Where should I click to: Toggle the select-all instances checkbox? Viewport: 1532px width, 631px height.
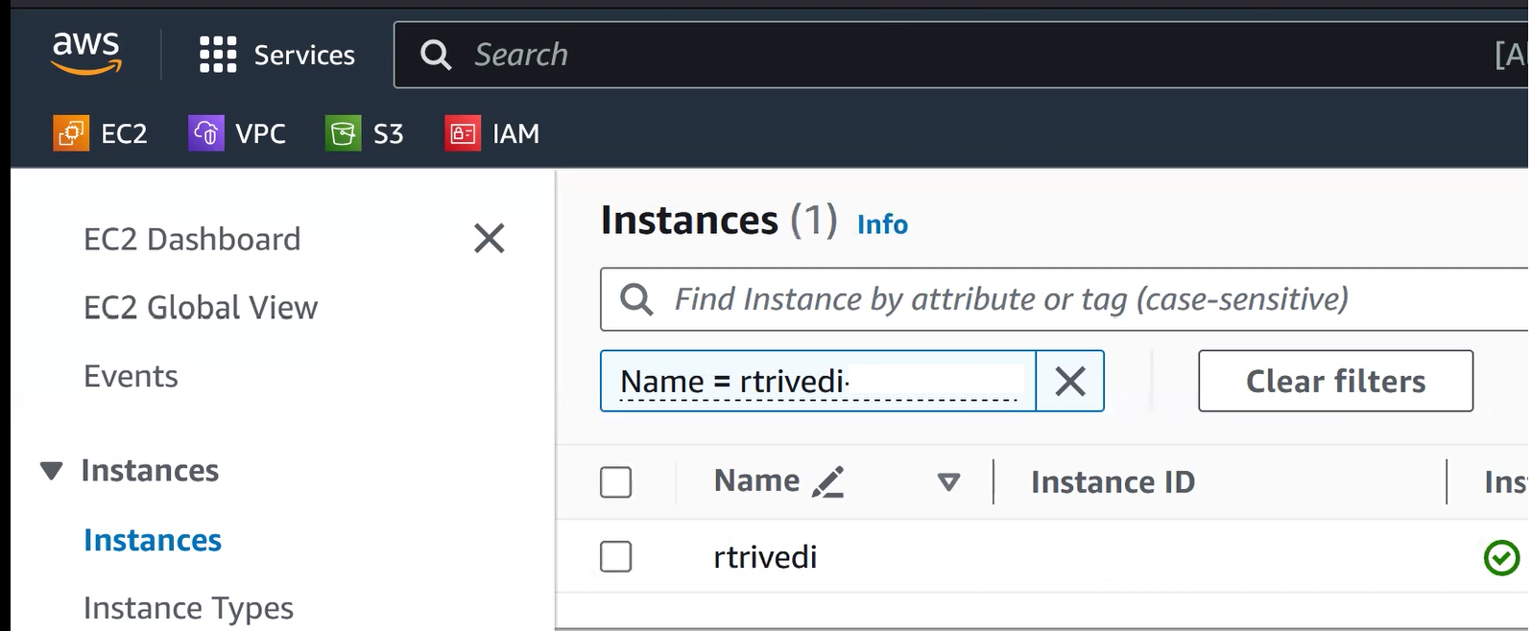[616, 481]
